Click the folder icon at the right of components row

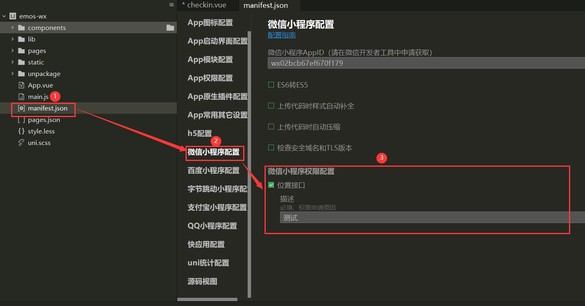click(x=170, y=28)
